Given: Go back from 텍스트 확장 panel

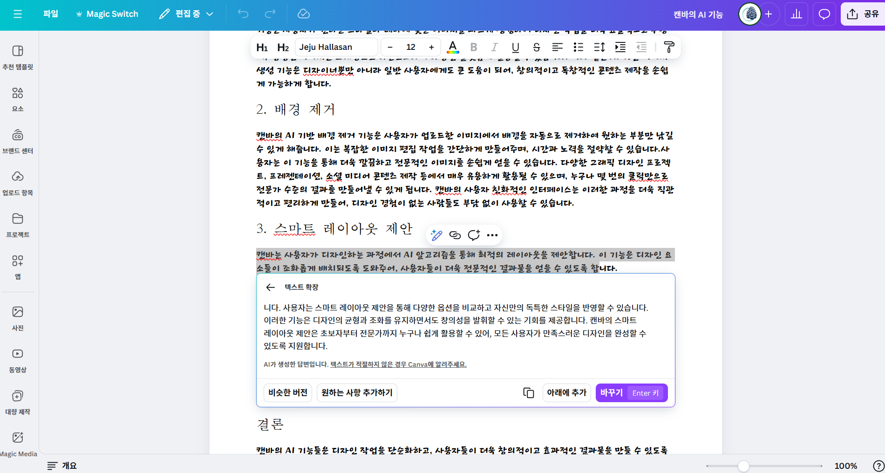Looking at the screenshot, I should pyautogui.click(x=271, y=287).
